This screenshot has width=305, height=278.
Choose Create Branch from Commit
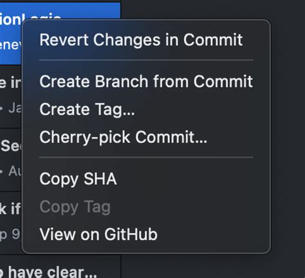(146, 82)
